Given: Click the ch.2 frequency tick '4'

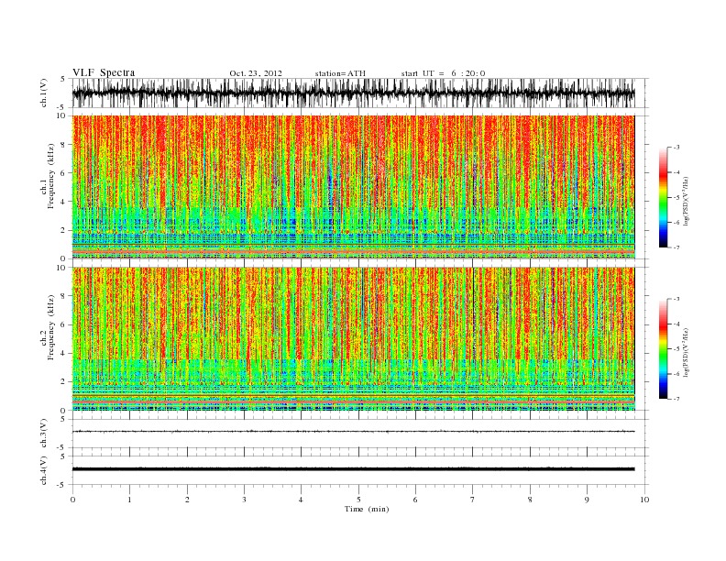Looking at the screenshot, I should click(64, 354).
